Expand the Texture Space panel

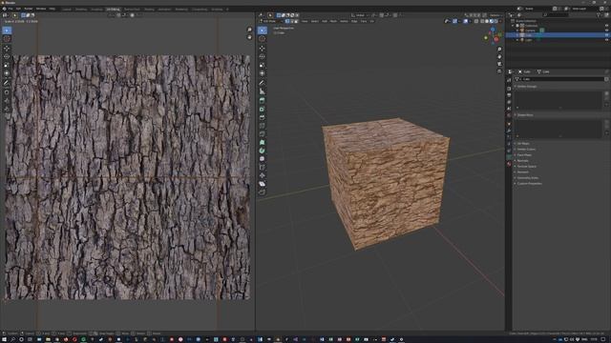point(526,167)
